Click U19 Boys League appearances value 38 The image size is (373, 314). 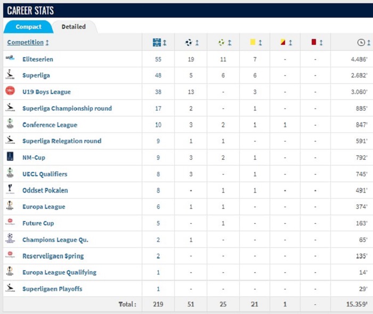pos(158,92)
